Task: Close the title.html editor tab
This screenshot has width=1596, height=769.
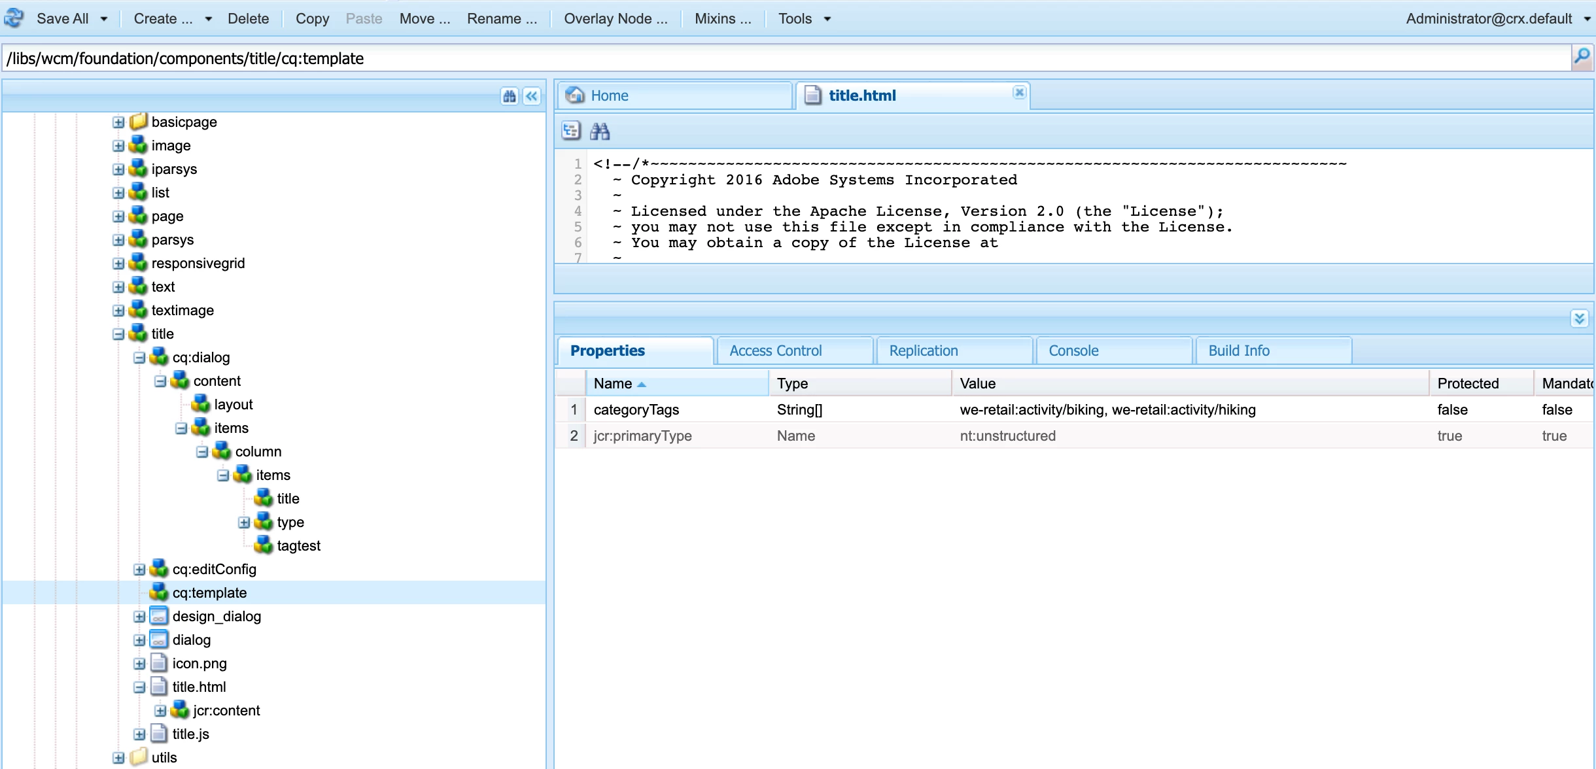Action: 1019,93
